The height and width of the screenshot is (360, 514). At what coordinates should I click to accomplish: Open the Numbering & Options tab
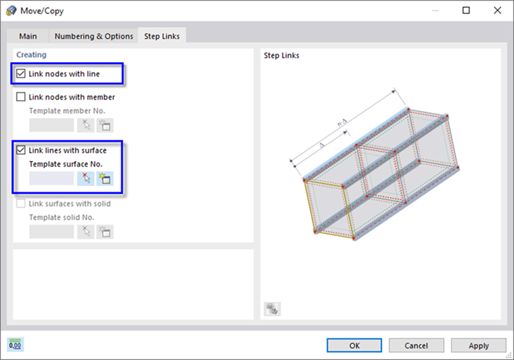pyautogui.click(x=94, y=36)
